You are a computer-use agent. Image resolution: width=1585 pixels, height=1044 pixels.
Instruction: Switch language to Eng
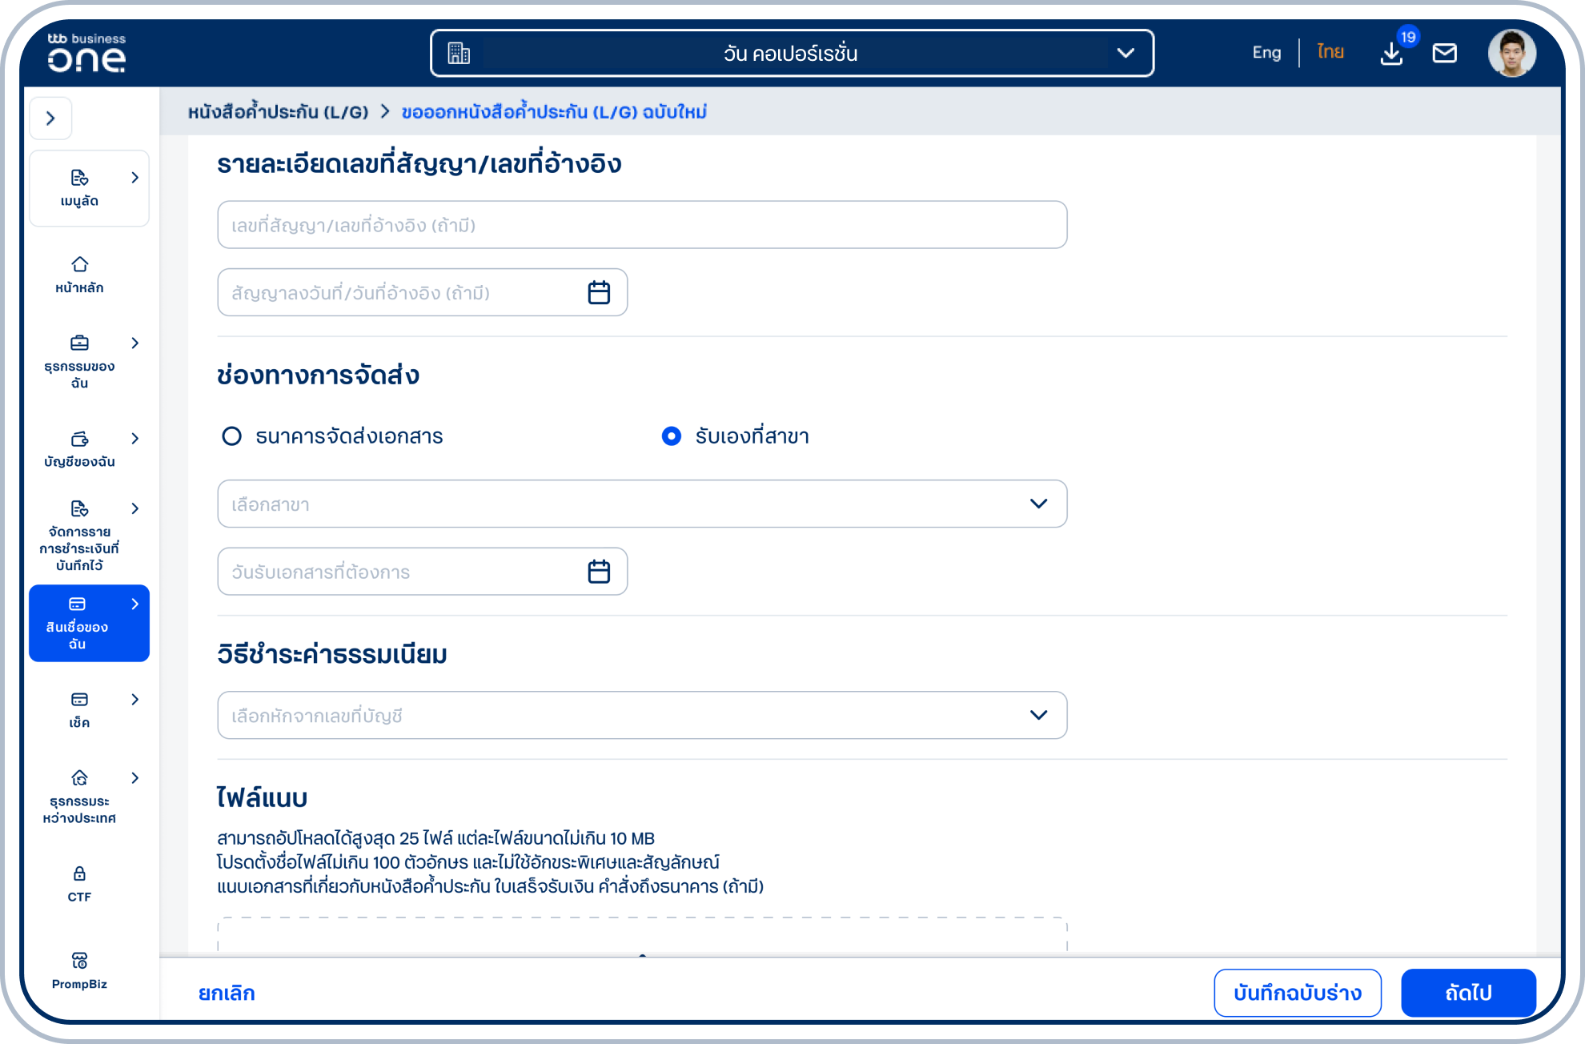coord(1266,53)
